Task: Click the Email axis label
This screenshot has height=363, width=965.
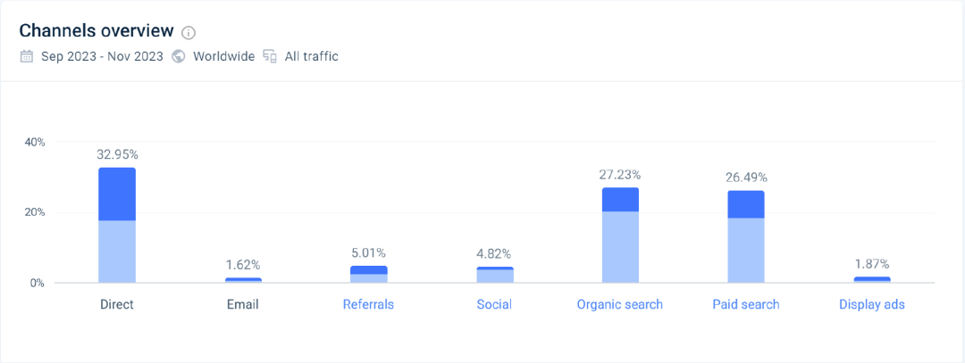Action: [x=242, y=304]
